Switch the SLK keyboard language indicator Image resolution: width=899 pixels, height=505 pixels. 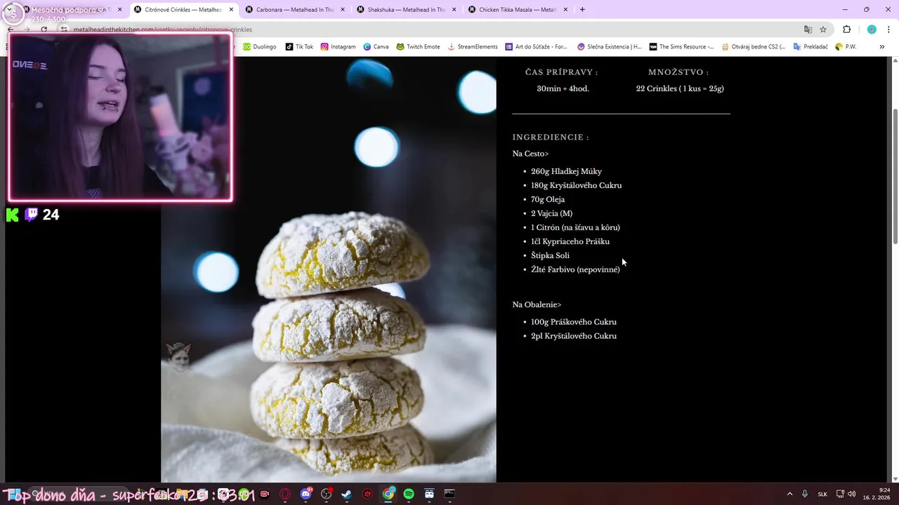(x=822, y=494)
